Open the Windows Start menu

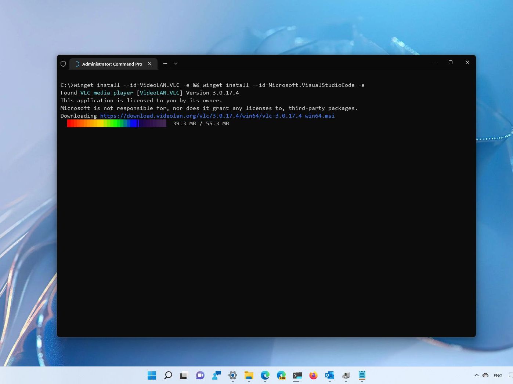click(x=152, y=375)
